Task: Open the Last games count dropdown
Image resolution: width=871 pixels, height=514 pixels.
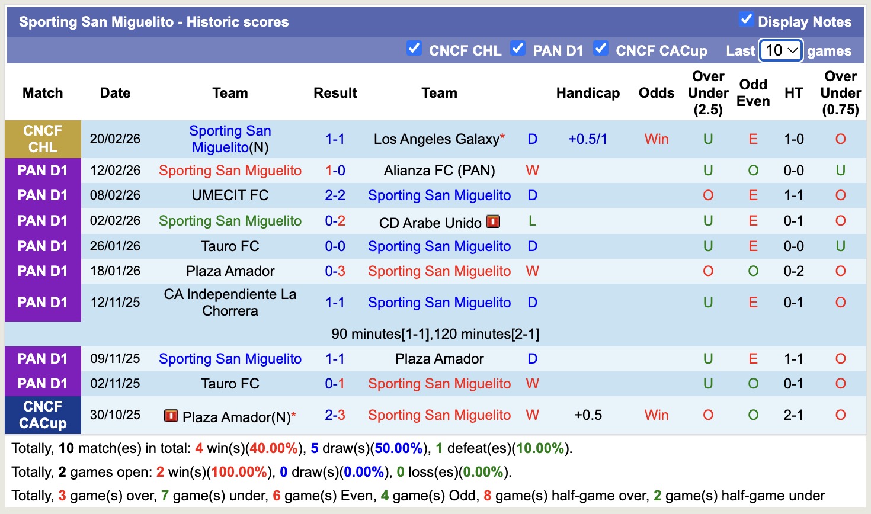Action: click(780, 50)
